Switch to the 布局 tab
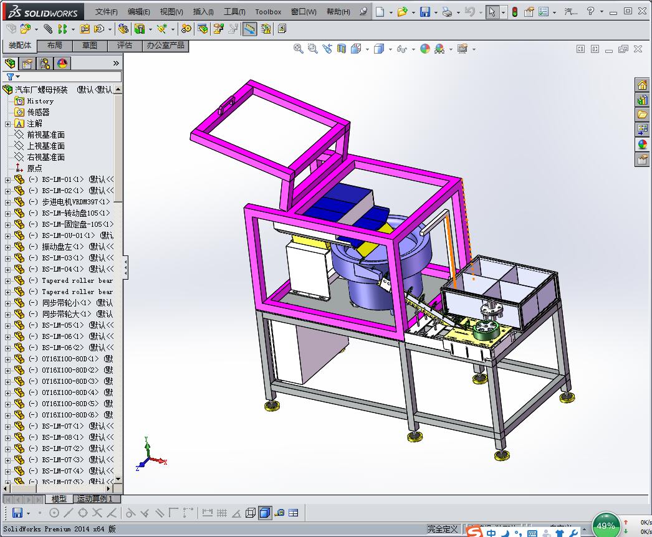 pos(54,45)
